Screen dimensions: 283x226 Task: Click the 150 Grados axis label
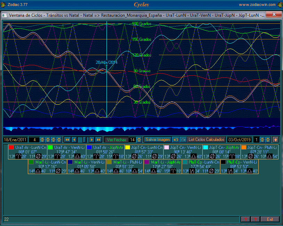click(141, 39)
